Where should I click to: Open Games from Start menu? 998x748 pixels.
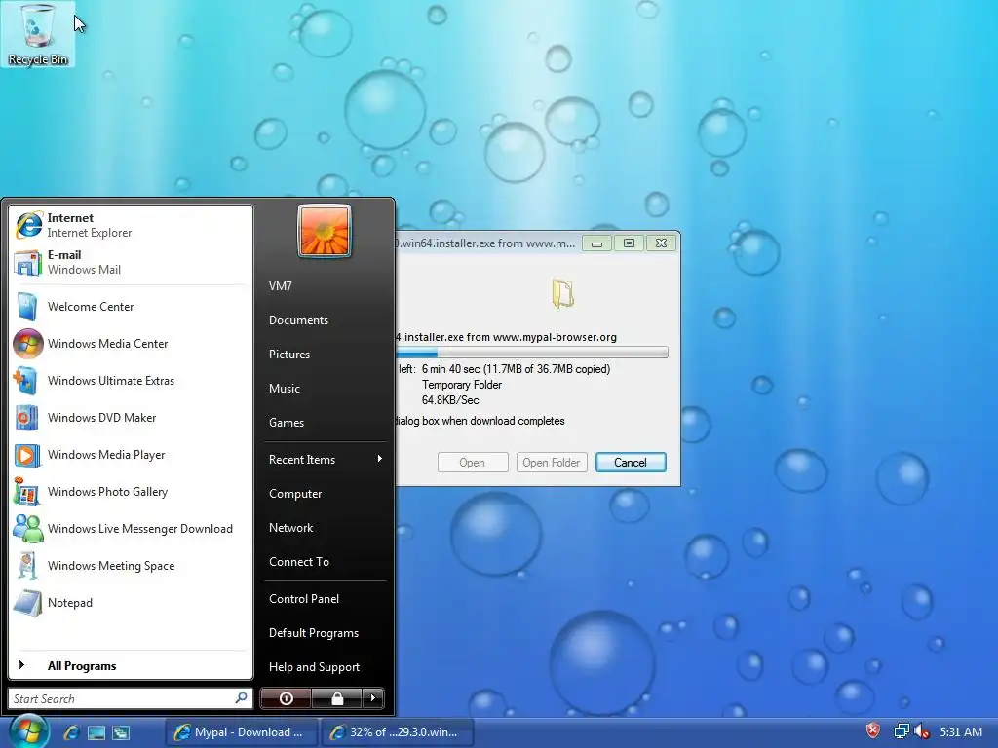pos(325,423)
